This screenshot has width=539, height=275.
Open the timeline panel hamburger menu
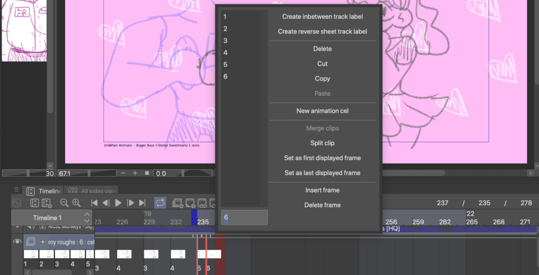(16, 190)
